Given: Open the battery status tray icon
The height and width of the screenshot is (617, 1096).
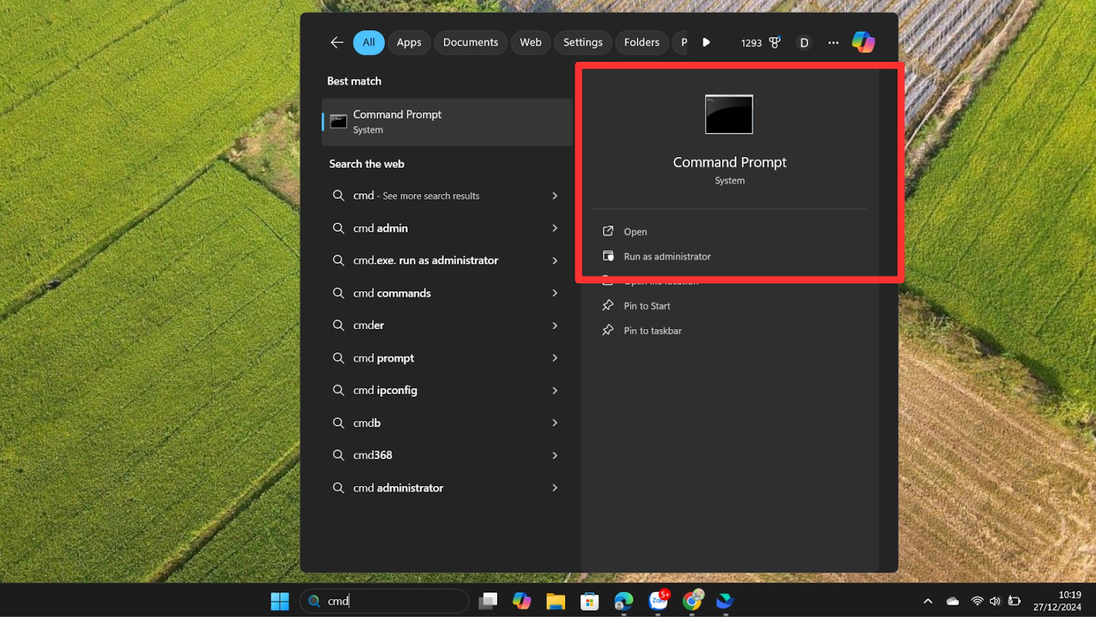Looking at the screenshot, I should coord(1014,601).
